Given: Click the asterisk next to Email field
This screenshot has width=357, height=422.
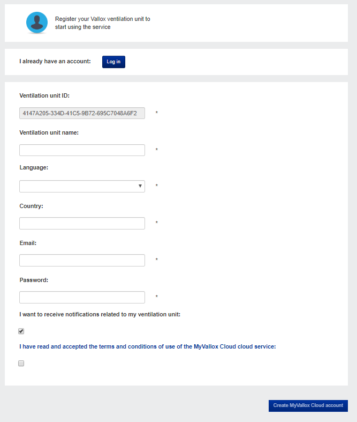Looking at the screenshot, I should pyautogui.click(x=157, y=260).
